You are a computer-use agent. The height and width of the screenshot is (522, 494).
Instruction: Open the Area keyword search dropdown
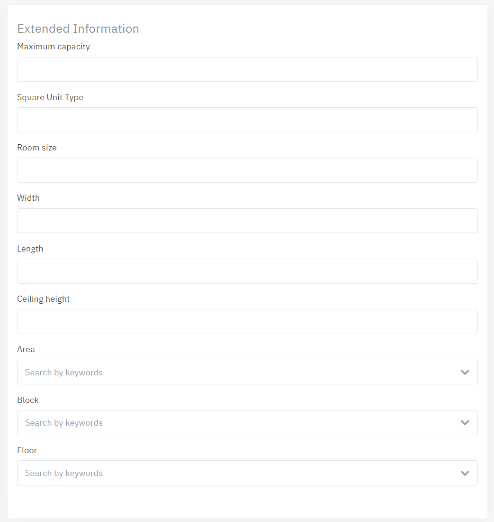point(237,372)
